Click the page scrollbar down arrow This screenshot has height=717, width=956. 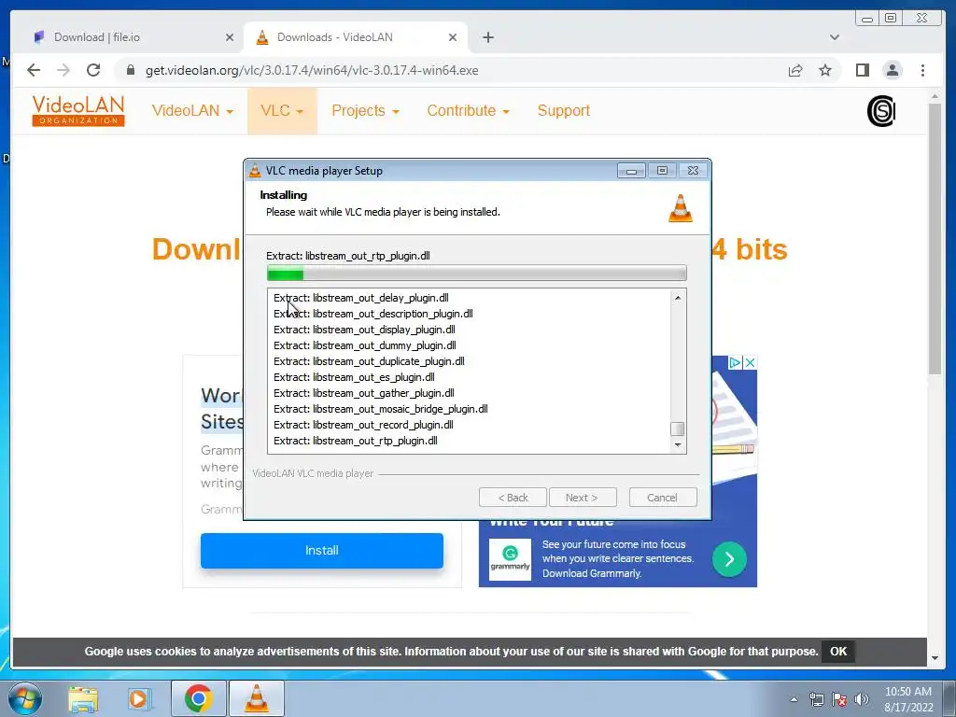click(935, 658)
